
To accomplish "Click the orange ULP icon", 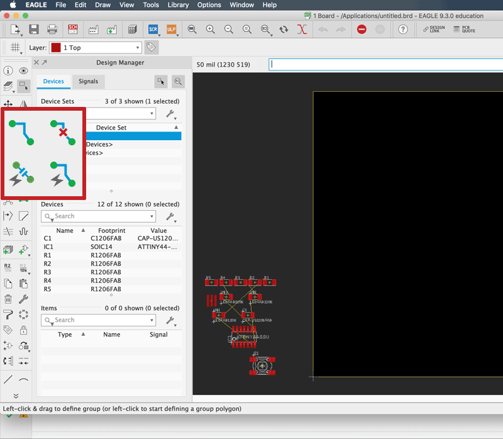I will 171,29.
